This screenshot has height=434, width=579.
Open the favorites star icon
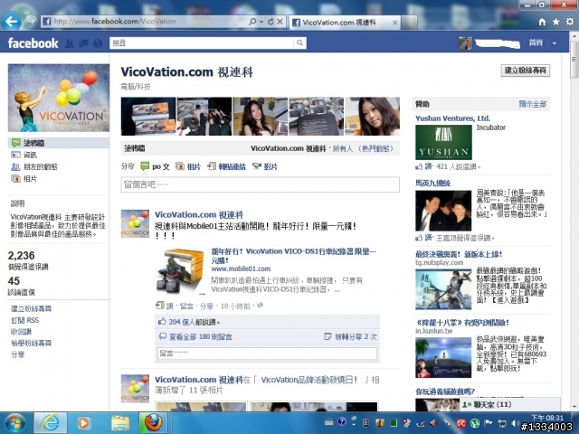556,22
